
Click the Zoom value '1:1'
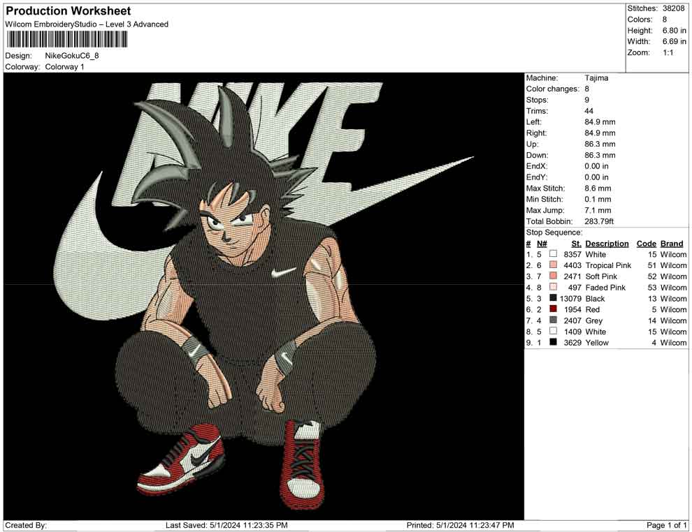668,52
